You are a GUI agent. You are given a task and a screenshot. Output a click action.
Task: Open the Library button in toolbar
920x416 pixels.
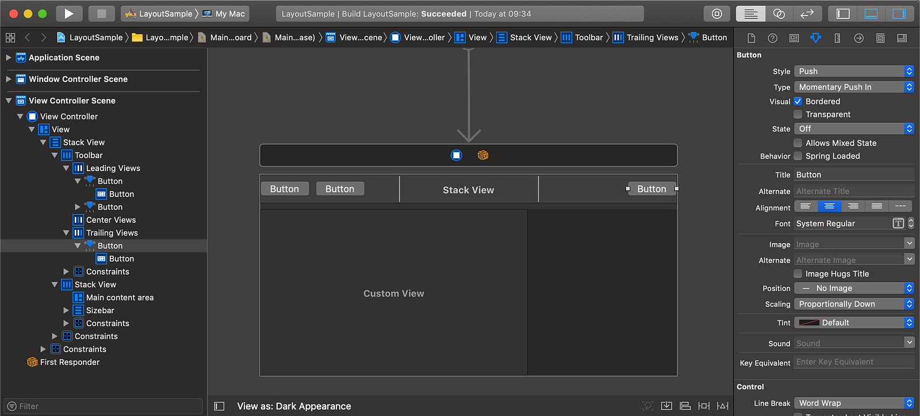click(x=717, y=14)
